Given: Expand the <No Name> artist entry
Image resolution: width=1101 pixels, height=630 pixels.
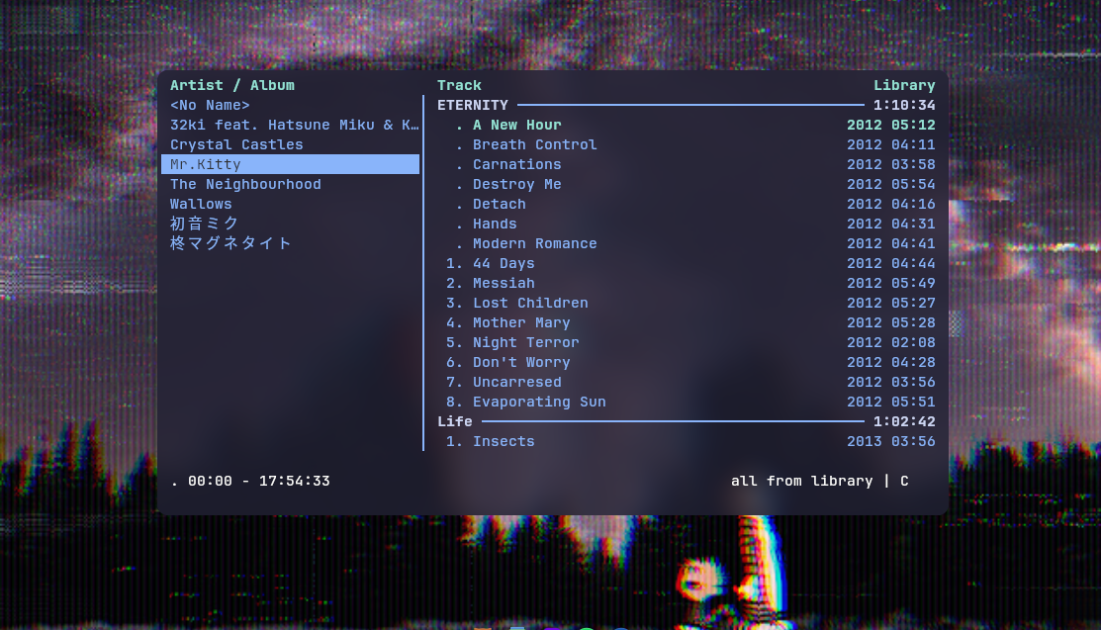Looking at the screenshot, I should click(x=210, y=105).
